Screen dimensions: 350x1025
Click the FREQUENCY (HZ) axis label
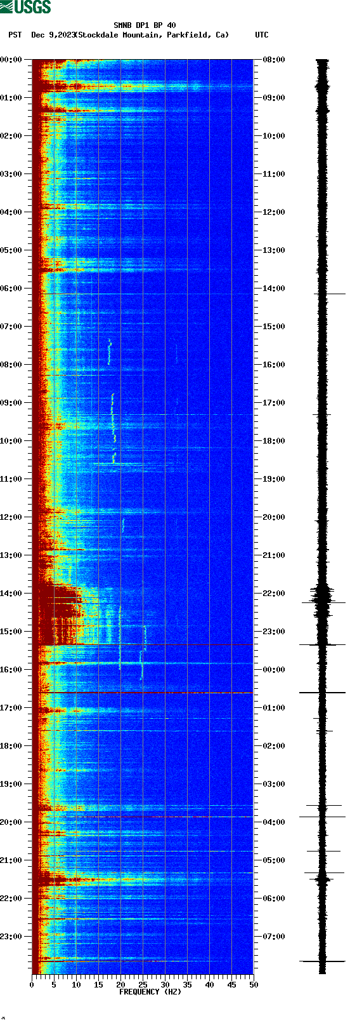pos(150,991)
